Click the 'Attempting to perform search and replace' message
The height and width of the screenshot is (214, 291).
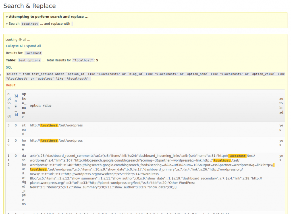click(x=47, y=17)
